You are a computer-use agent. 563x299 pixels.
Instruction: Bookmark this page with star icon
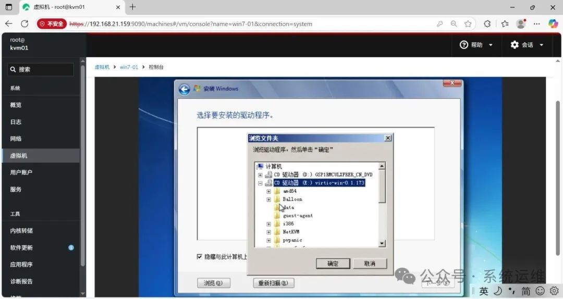(468, 23)
